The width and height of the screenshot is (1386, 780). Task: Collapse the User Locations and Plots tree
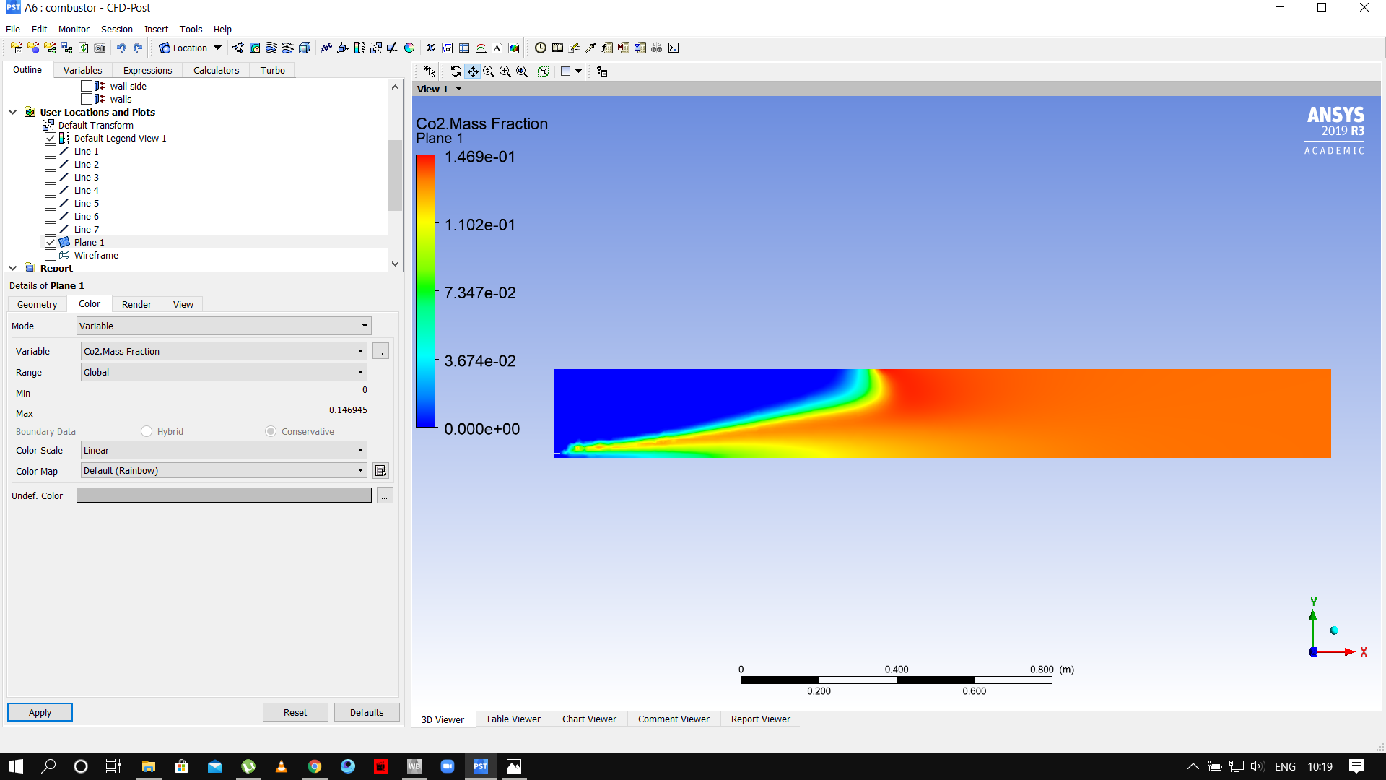13,112
